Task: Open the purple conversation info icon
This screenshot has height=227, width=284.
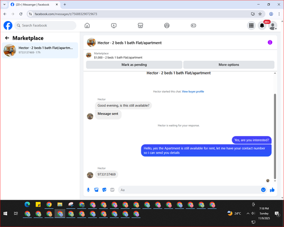Action: (x=270, y=43)
